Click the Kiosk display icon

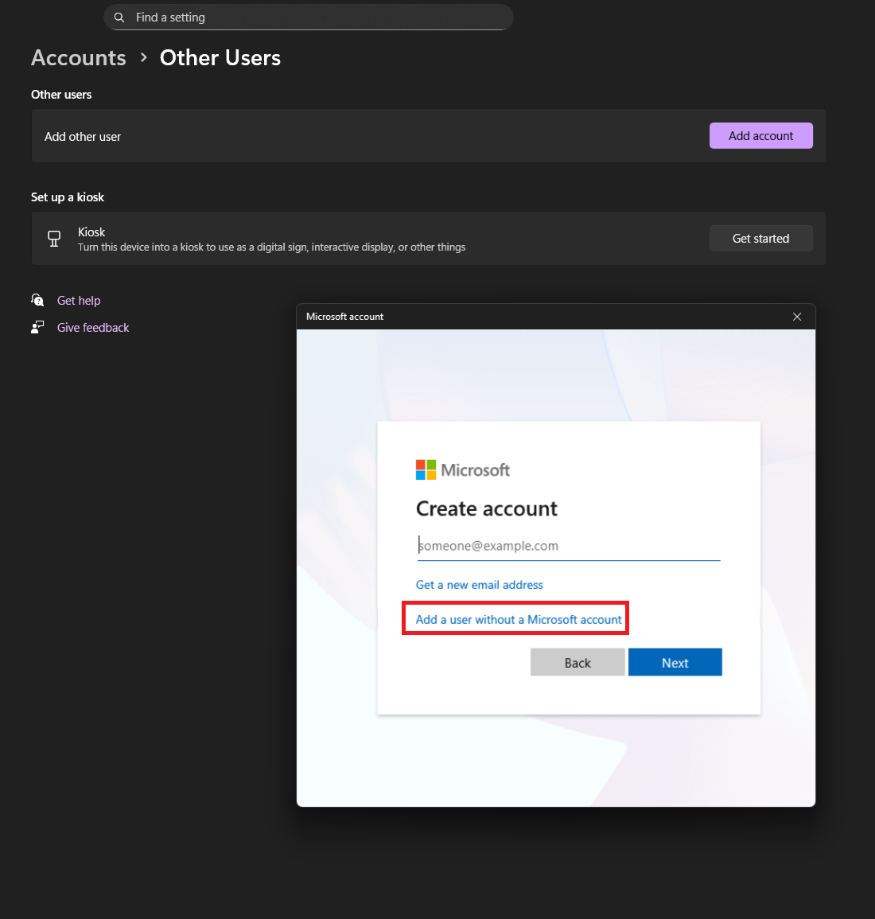[x=54, y=239]
